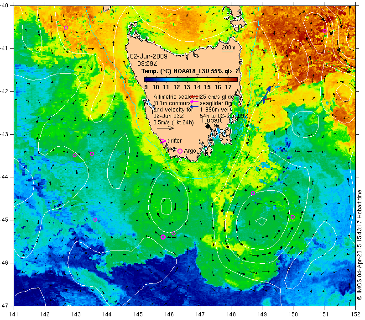This screenshot has height=320, width=365.
Task: Click the dark red end of temperature colorbar
Action: pos(235,80)
